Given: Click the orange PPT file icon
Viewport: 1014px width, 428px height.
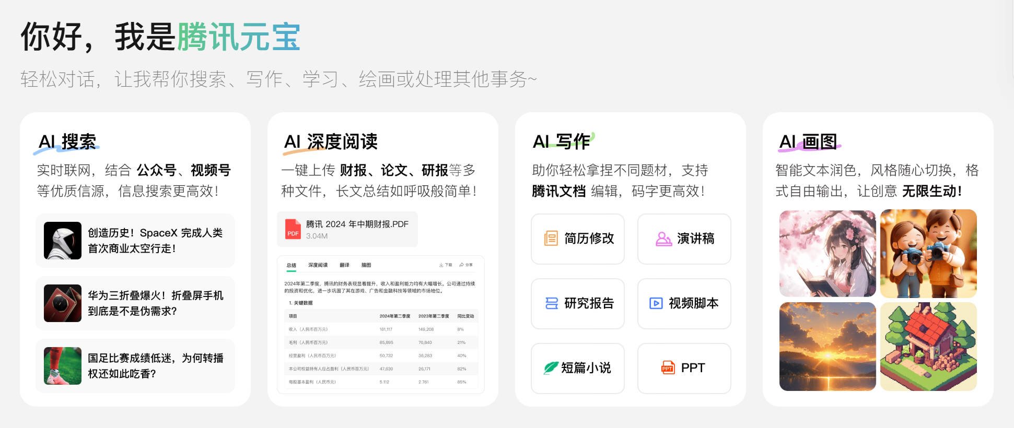Looking at the screenshot, I should [x=668, y=368].
